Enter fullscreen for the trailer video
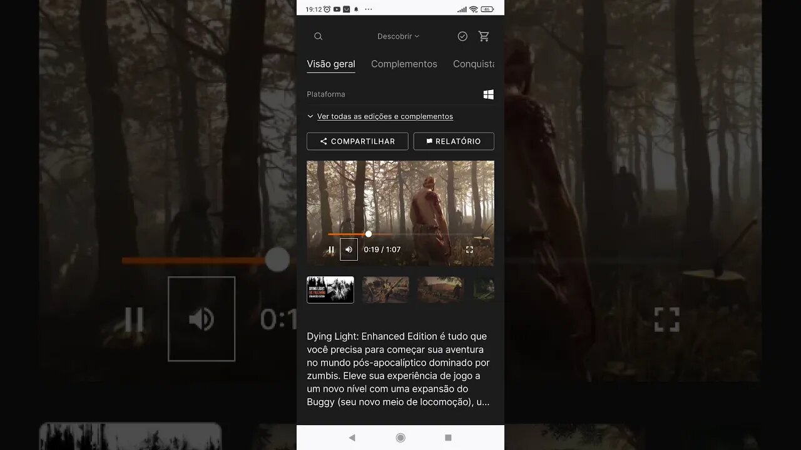This screenshot has width=801, height=450. coord(469,249)
